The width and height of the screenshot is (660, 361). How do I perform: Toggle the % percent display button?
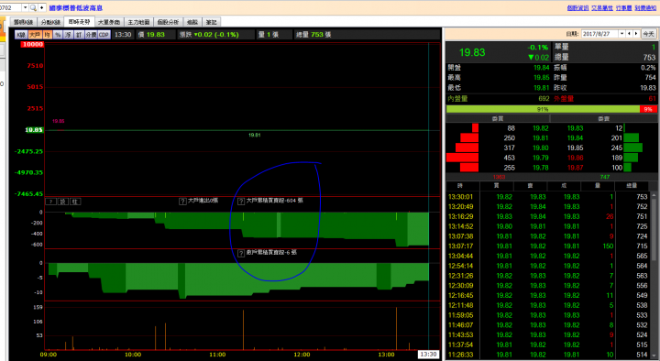tap(58, 35)
